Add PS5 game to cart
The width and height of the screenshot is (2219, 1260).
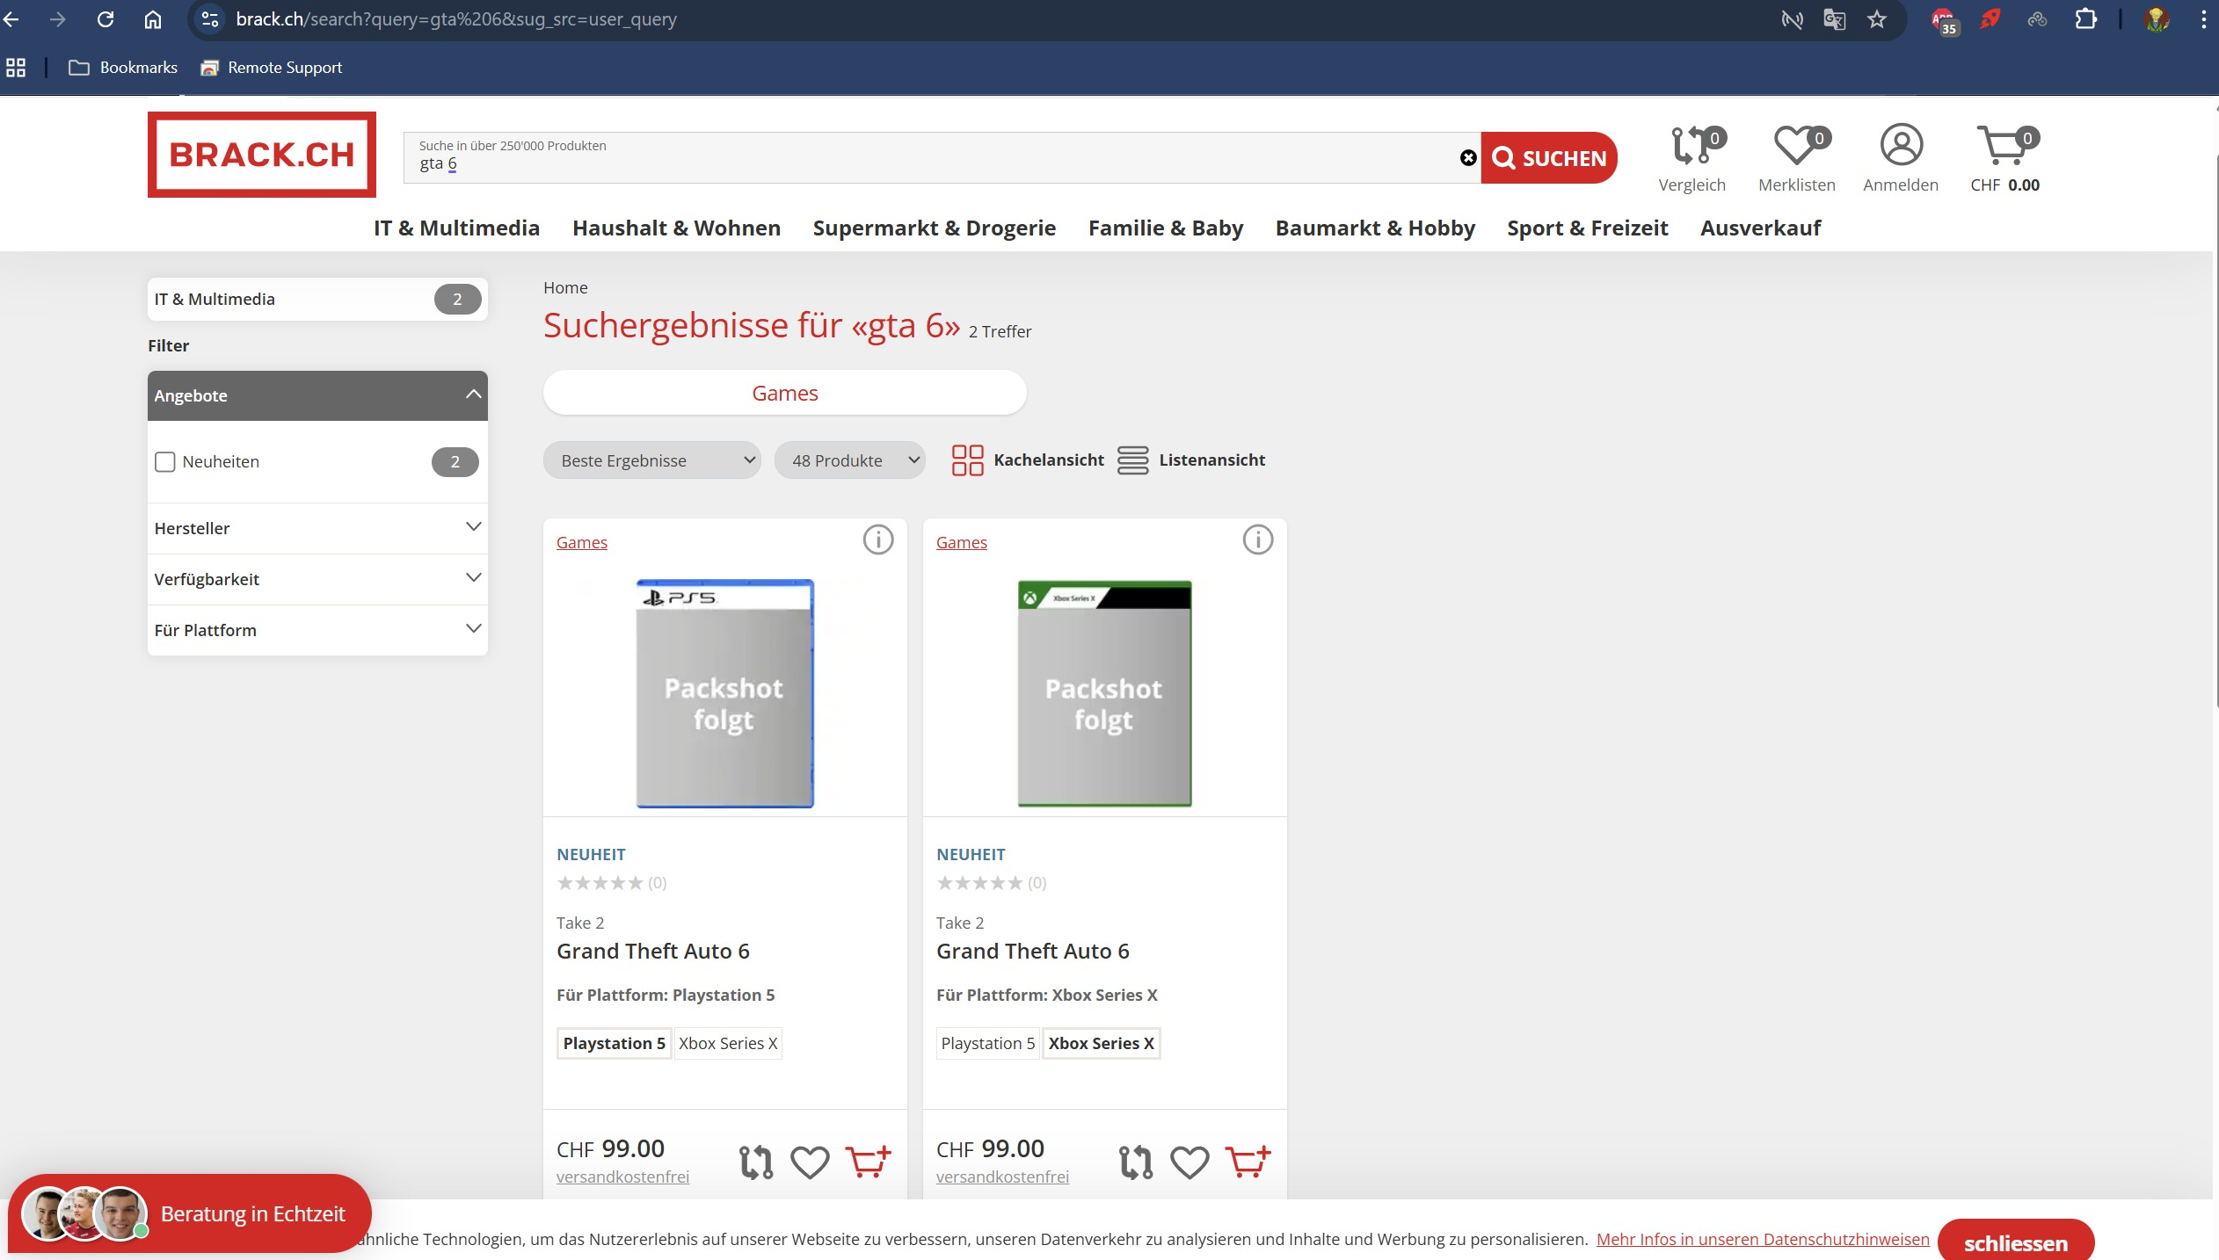pos(869,1161)
